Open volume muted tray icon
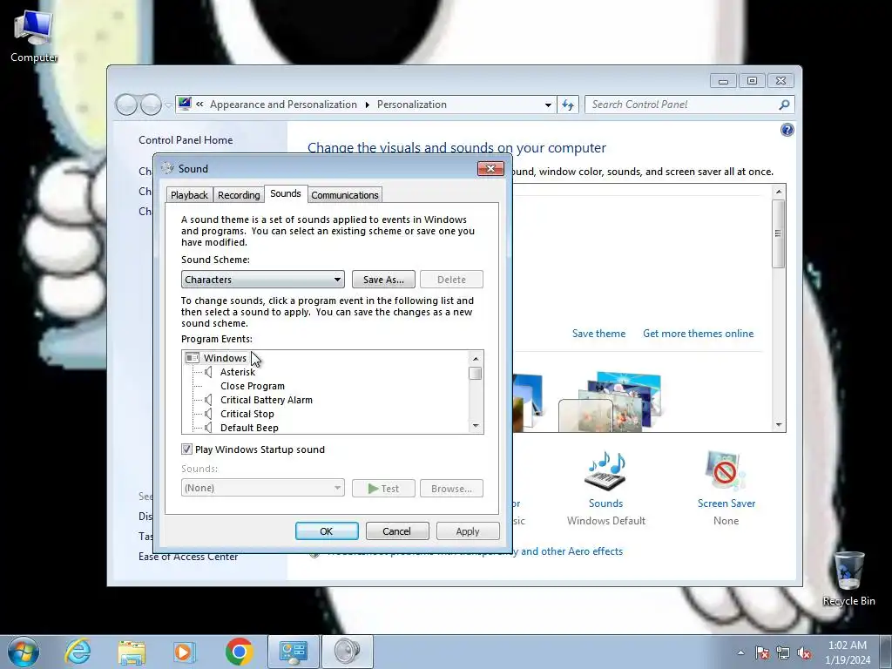The height and width of the screenshot is (669, 892). point(804,653)
